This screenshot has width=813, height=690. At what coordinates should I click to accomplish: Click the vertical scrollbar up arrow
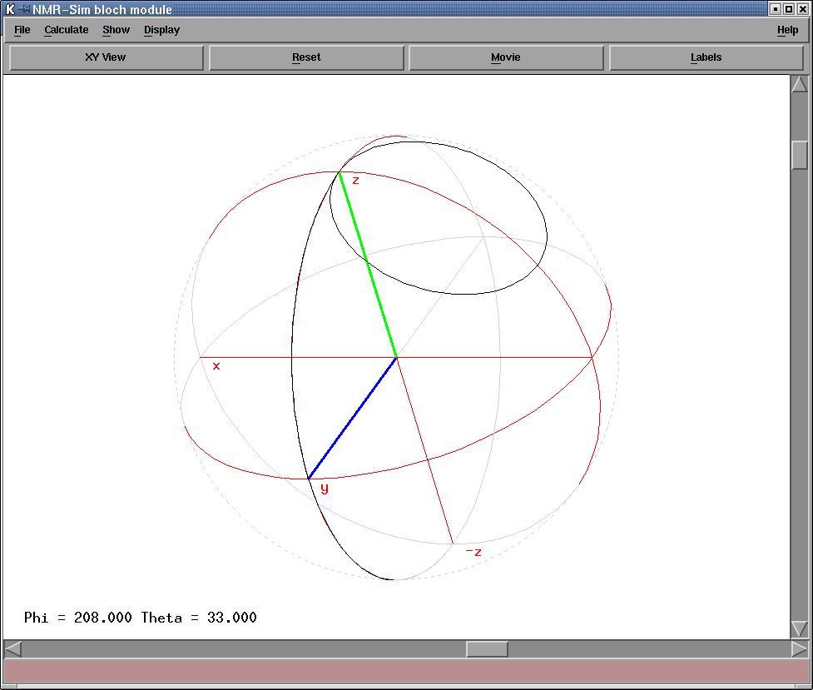tap(800, 85)
